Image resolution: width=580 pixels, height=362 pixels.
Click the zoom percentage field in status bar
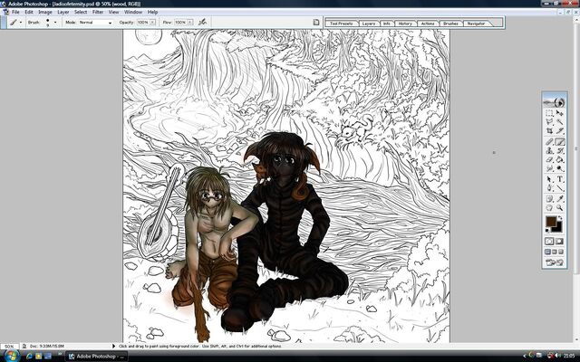[x=9, y=346]
